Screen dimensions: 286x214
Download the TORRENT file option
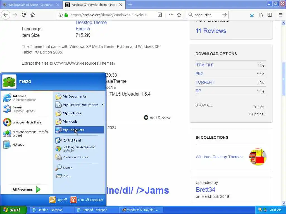click(205, 82)
